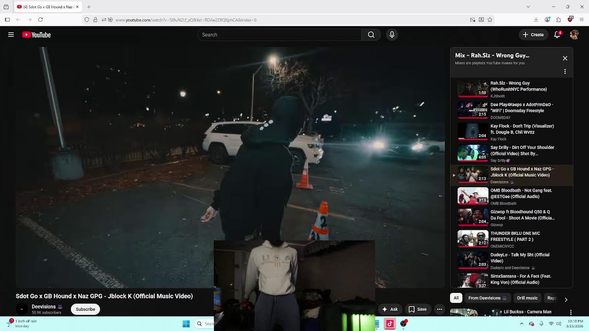Viewport: 589px width, 331px height.
Task: Open more actions ellipsis below video
Action: click(x=440, y=309)
